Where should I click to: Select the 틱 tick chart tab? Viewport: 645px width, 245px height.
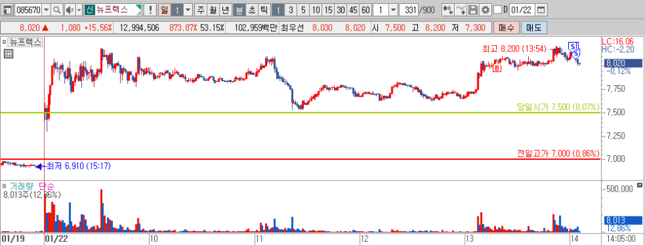pos(264,9)
